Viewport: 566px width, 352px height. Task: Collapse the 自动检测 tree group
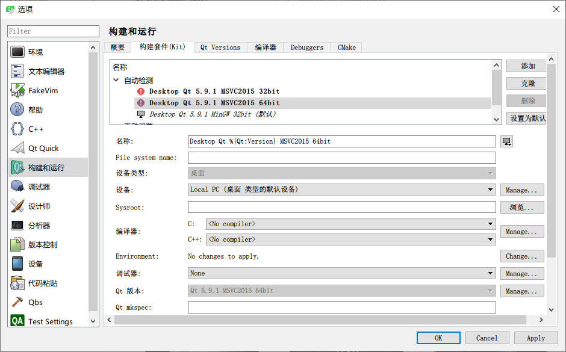(116, 80)
